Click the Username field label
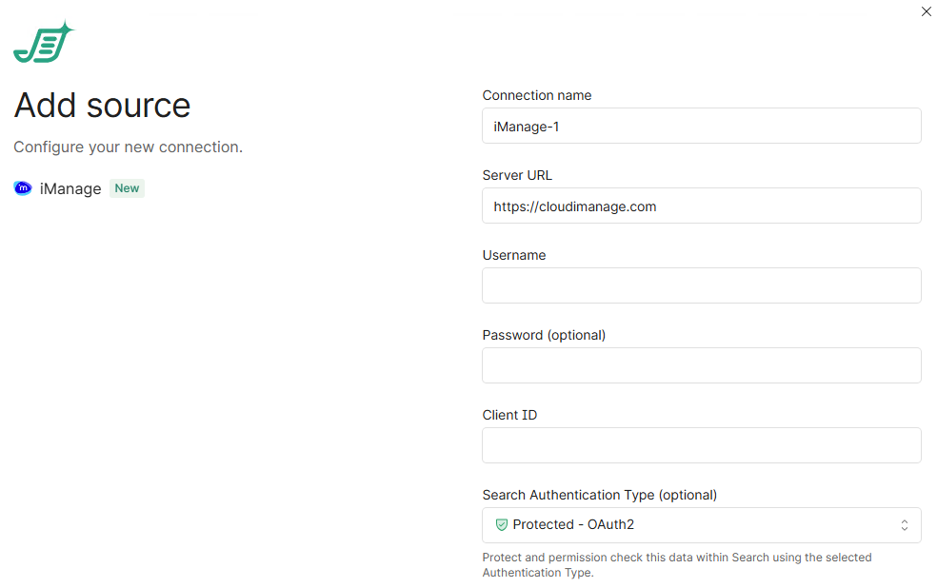Screen dimensions: 937x588 513,255
